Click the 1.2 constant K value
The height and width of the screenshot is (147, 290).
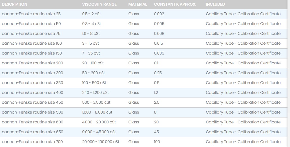tap(156, 93)
